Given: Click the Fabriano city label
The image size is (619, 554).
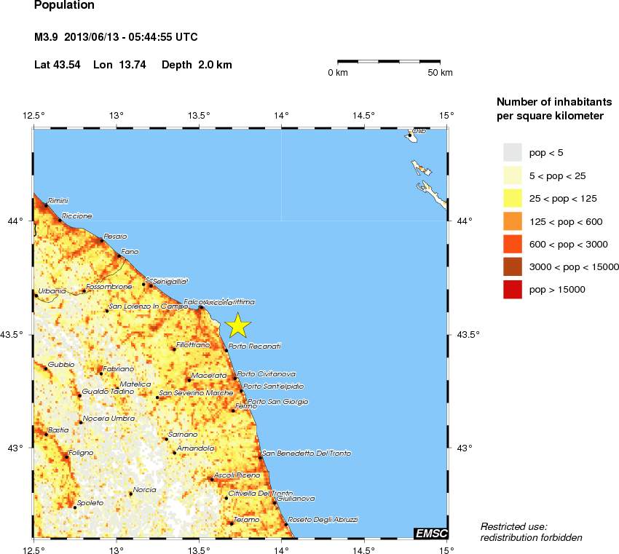Looking at the screenshot, I should tap(119, 369).
